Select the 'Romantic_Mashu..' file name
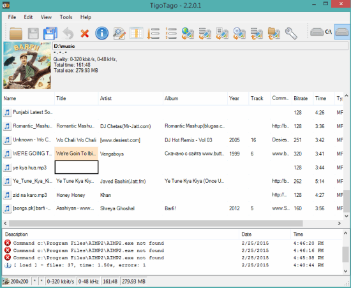Image resolution: width=351 pixels, height=288 pixels. click(33, 126)
